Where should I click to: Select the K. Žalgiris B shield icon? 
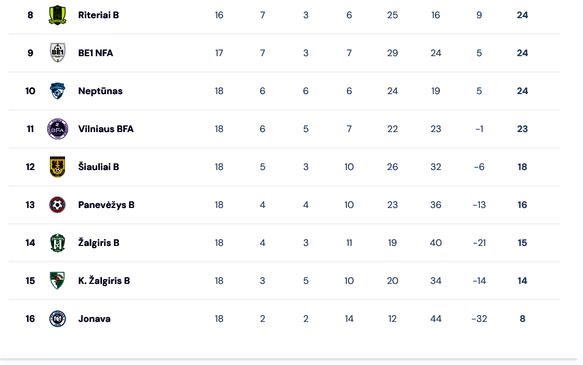[x=58, y=281]
